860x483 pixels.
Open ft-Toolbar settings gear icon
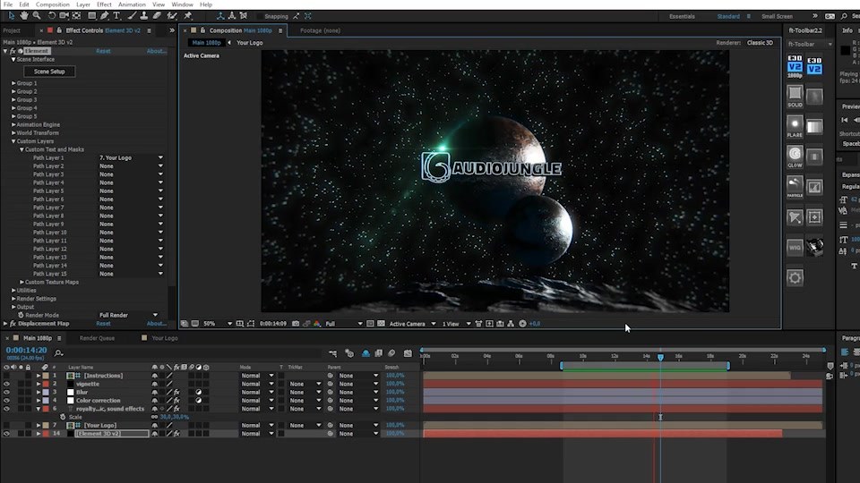tap(795, 277)
